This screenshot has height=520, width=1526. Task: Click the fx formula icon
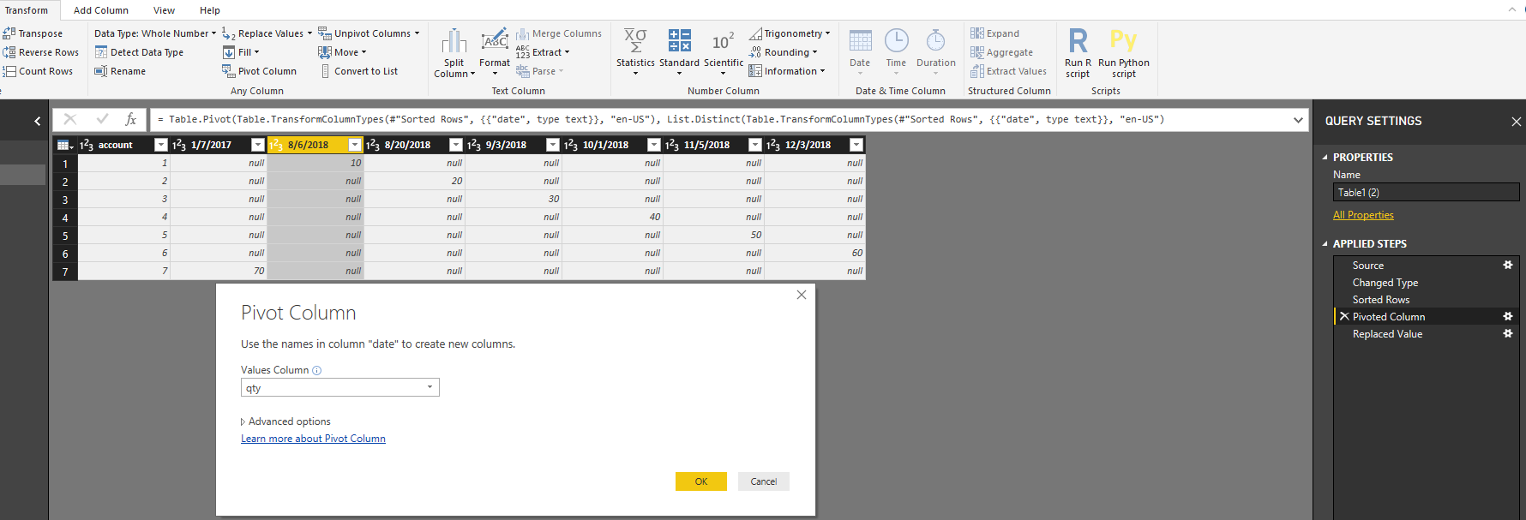[x=131, y=119]
